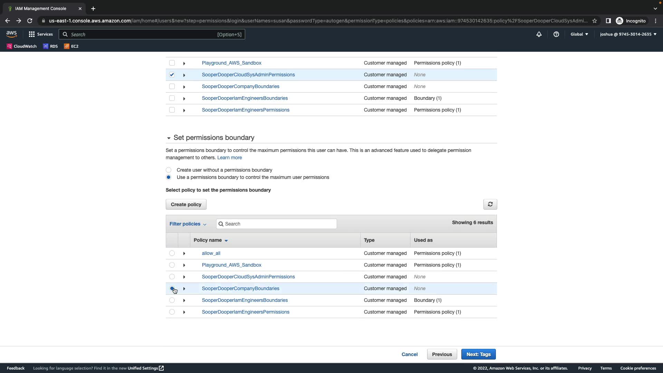
Task: Open the Services grid menu
Action: click(x=41, y=34)
